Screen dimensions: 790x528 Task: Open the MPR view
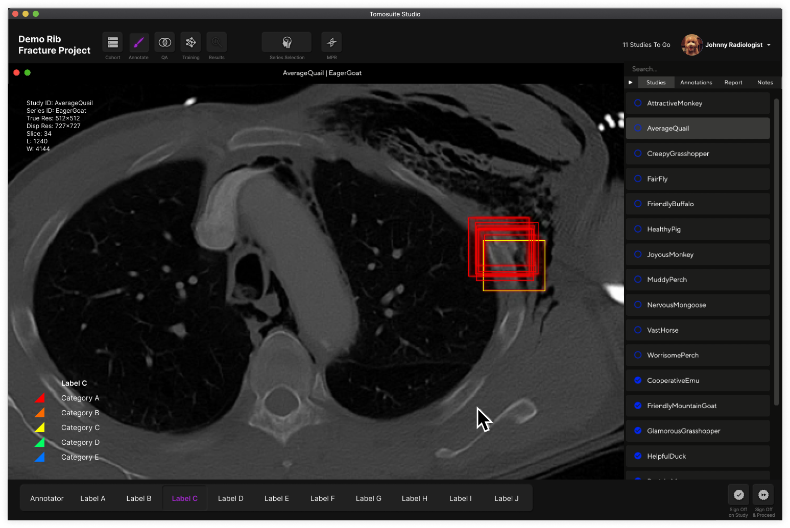pos(331,42)
